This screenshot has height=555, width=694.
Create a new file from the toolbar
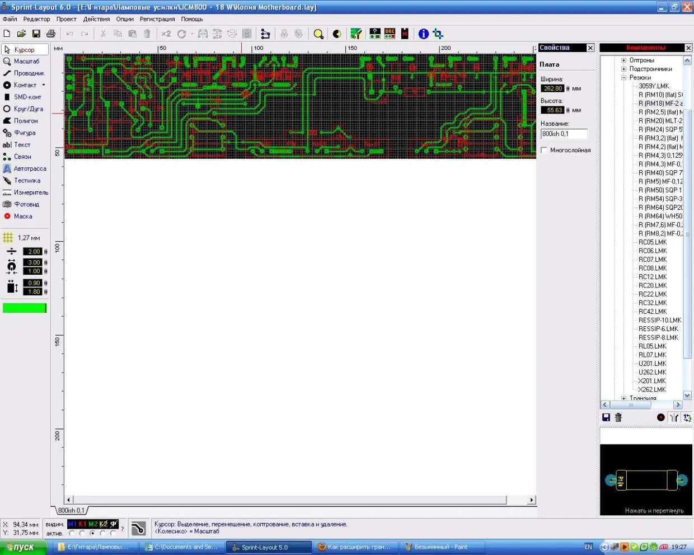(x=7, y=34)
